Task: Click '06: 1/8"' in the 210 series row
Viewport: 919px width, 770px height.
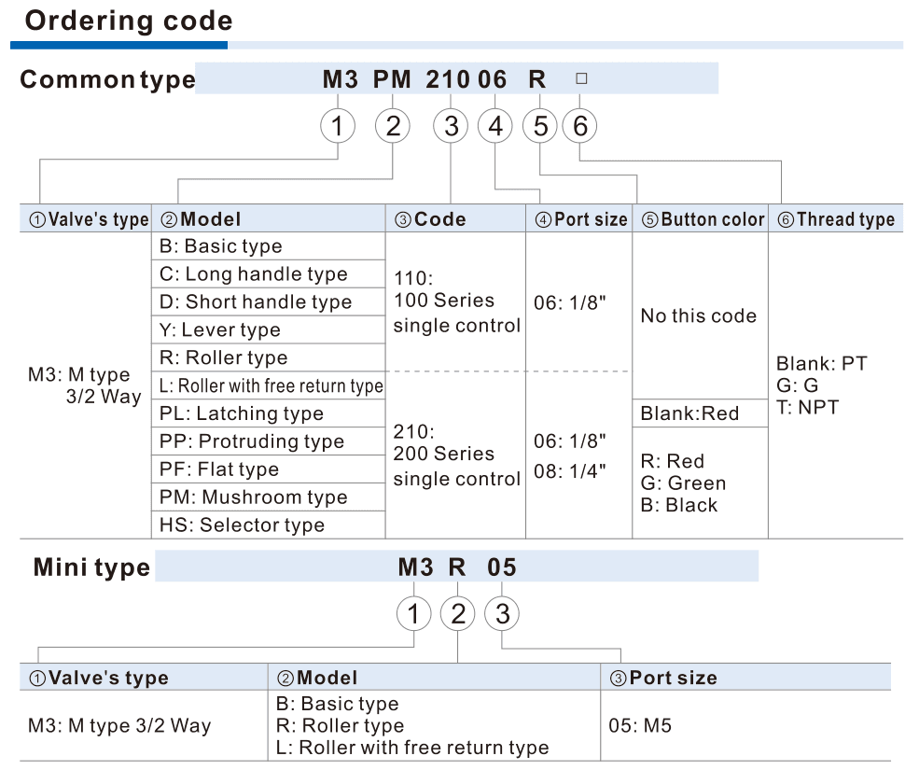Action: click(570, 441)
